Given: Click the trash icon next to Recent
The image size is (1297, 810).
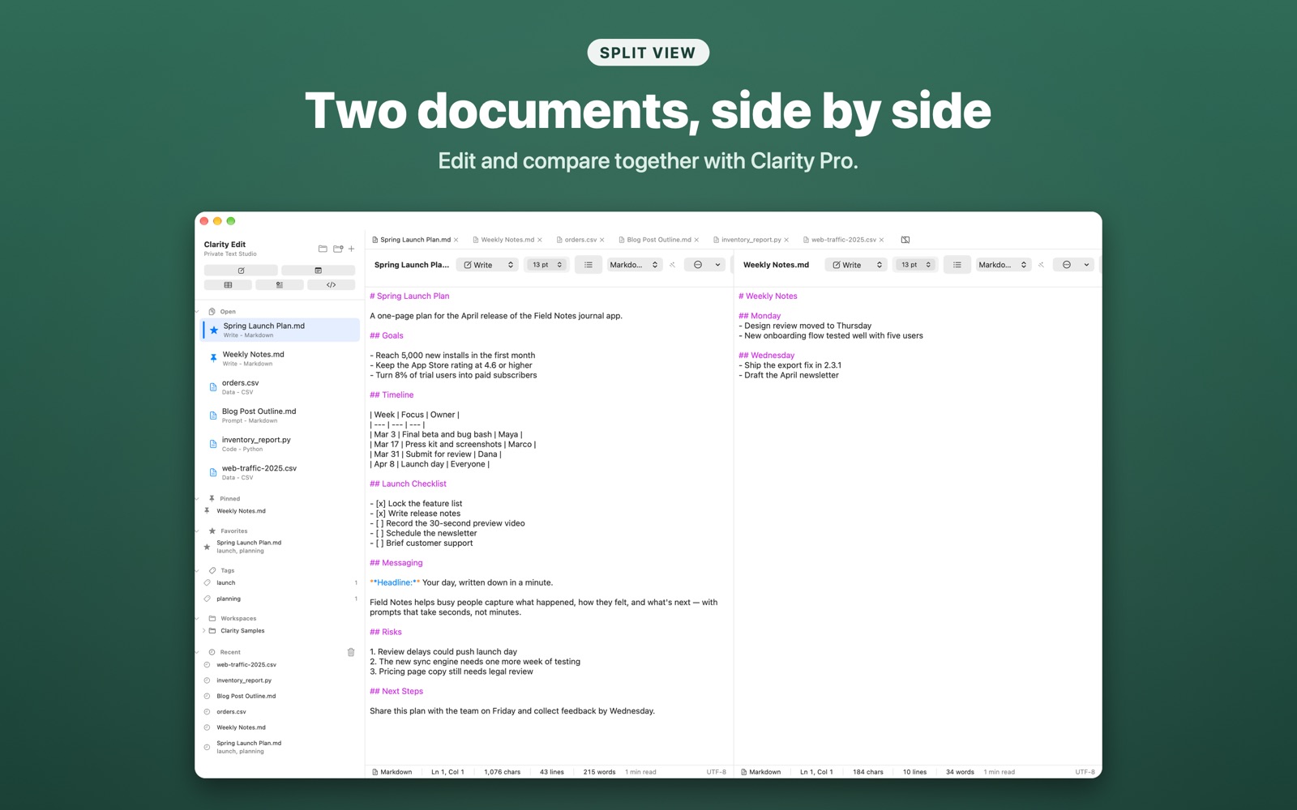Looking at the screenshot, I should pos(351,652).
